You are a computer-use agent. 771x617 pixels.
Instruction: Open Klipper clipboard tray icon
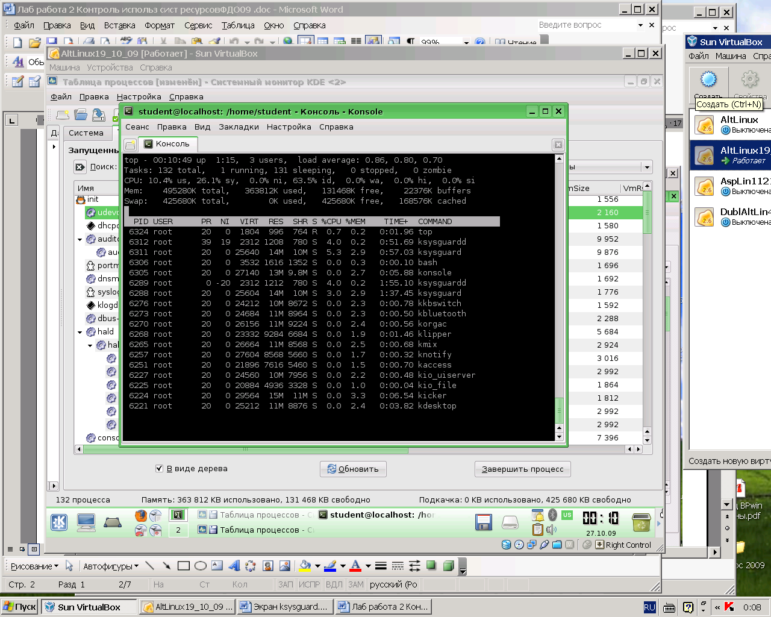(x=537, y=530)
